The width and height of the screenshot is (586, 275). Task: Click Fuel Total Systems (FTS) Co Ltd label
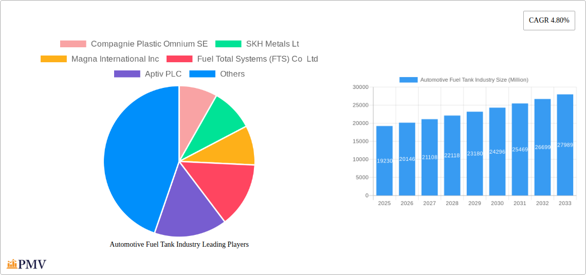(258, 59)
